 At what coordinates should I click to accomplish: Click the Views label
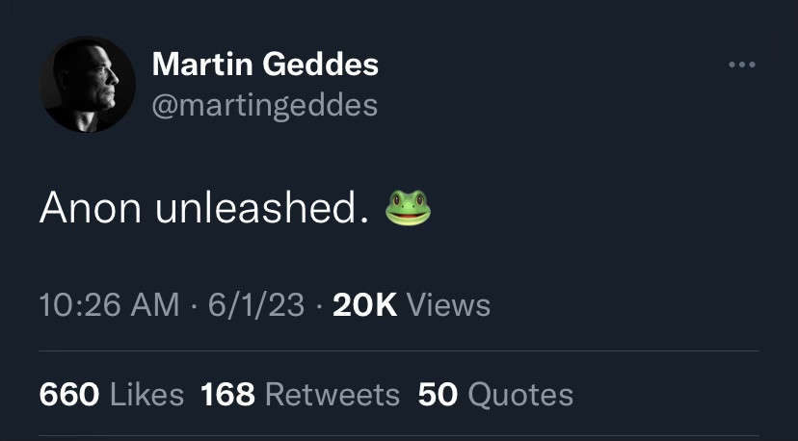click(x=448, y=305)
